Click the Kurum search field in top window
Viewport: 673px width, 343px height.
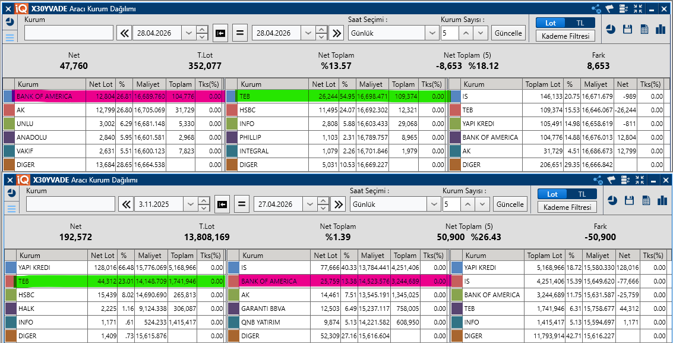(x=69, y=33)
